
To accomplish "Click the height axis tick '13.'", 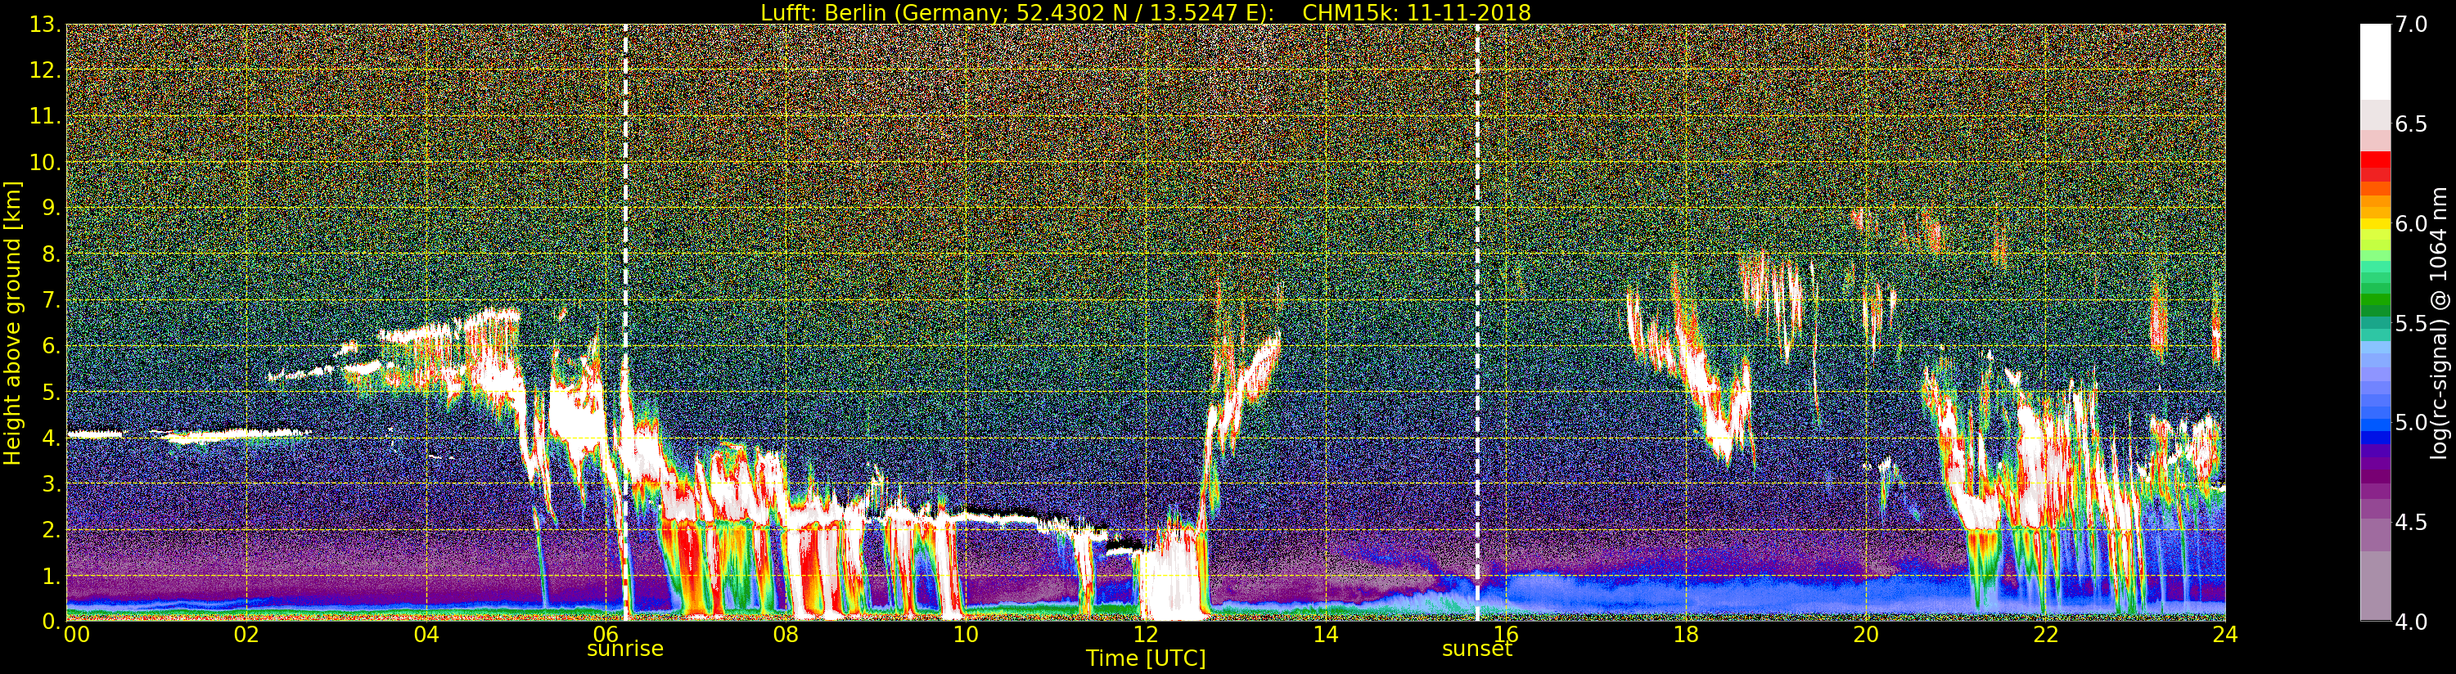I will [x=45, y=25].
